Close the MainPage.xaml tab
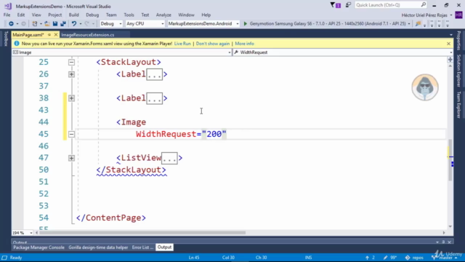The width and height of the screenshot is (465, 262). (55, 35)
